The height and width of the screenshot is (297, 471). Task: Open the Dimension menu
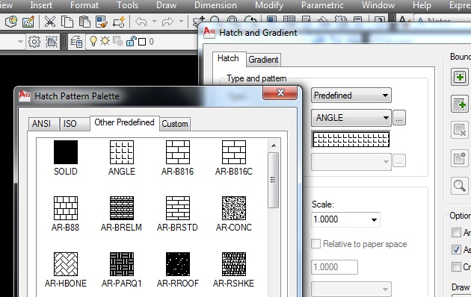click(215, 5)
